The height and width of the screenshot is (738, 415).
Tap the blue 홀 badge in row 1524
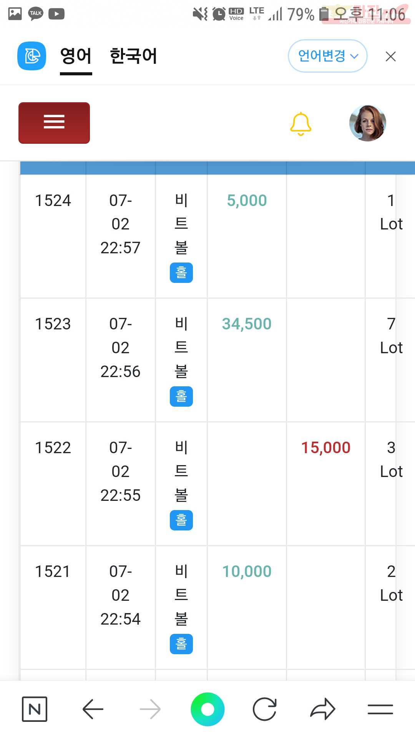(181, 273)
